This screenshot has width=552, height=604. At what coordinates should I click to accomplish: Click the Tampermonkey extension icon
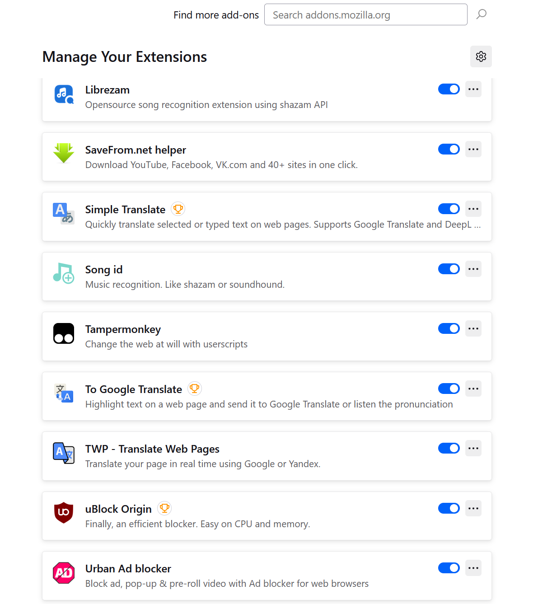tap(64, 333)
